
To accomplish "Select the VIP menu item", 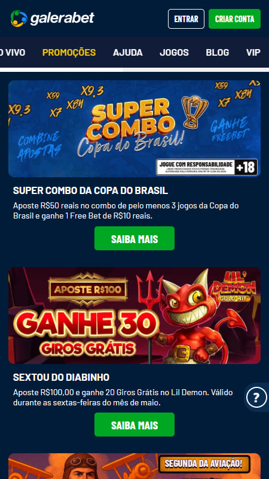I will click(x=253, y=53).
